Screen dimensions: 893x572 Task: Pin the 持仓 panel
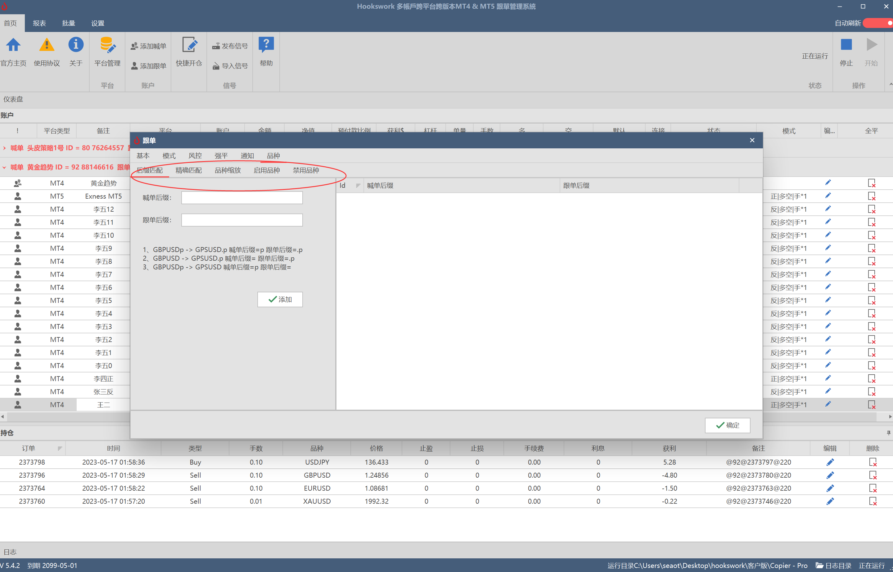coord(888,433)
